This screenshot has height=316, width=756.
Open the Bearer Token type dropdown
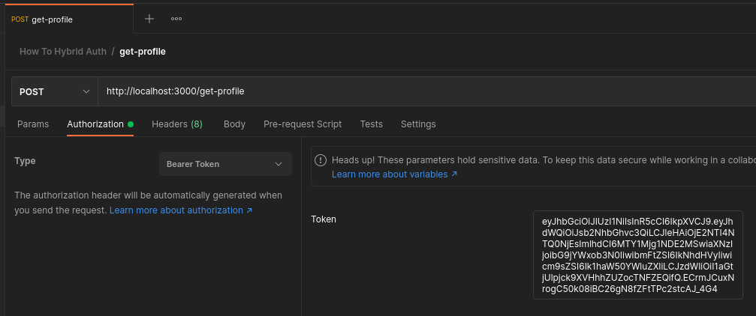tap(224, 164)
